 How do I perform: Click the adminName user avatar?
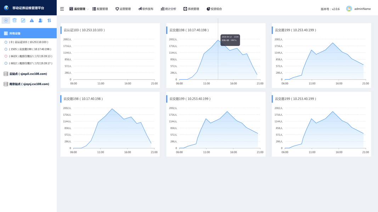pos(349,8)
